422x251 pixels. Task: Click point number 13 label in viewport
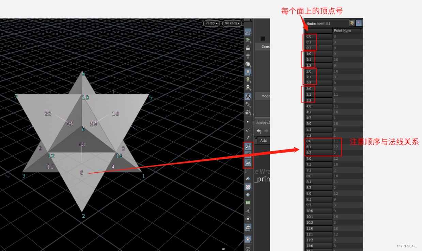(x=85, y=98)
